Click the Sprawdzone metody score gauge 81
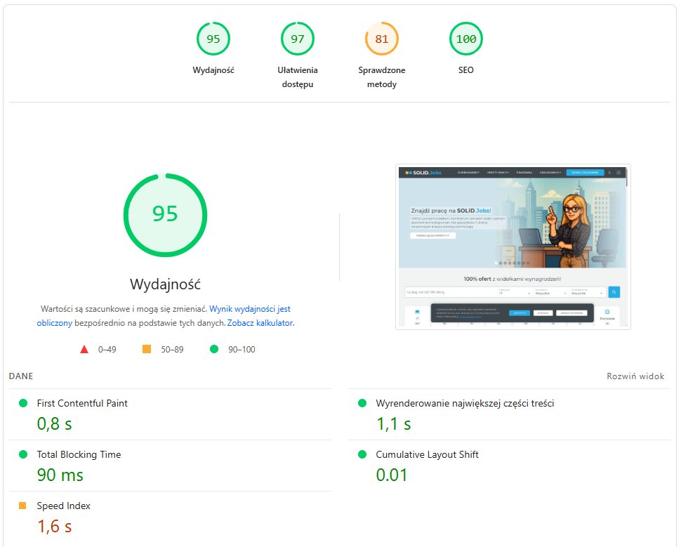Image resolution: width=681 pixels, height=547 pixels. 382,39
